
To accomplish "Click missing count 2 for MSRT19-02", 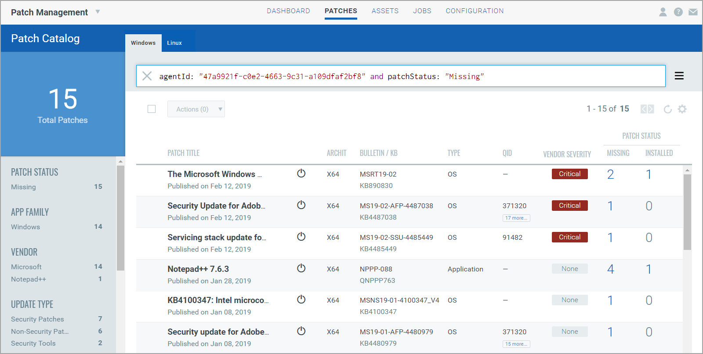I will (611, 174).
